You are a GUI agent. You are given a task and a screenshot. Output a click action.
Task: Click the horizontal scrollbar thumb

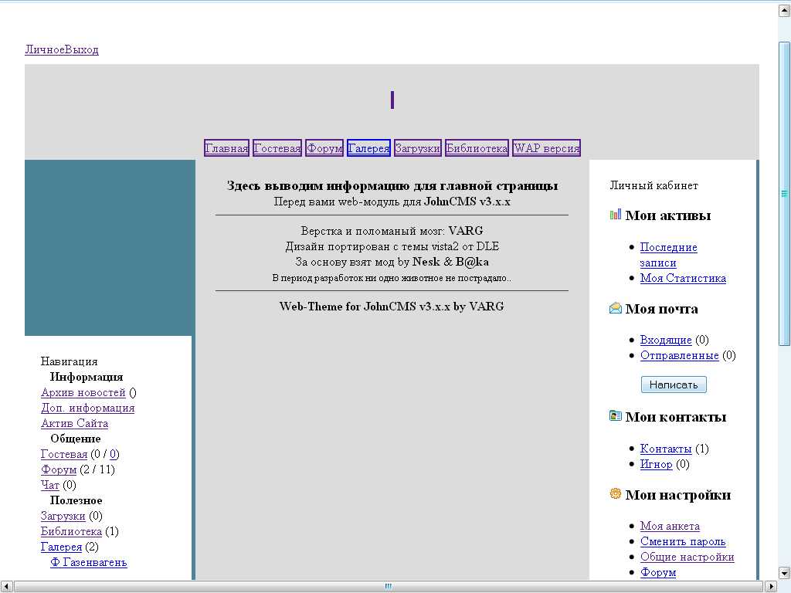coord(388,587)
